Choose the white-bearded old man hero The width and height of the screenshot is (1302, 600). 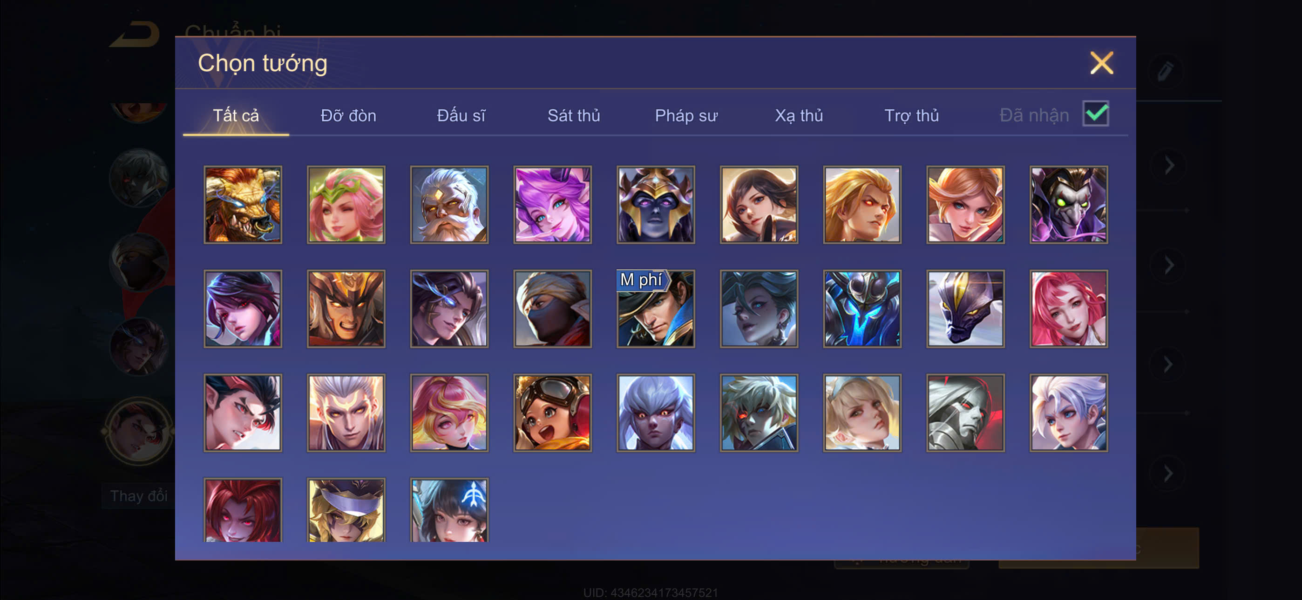[449, 205]
